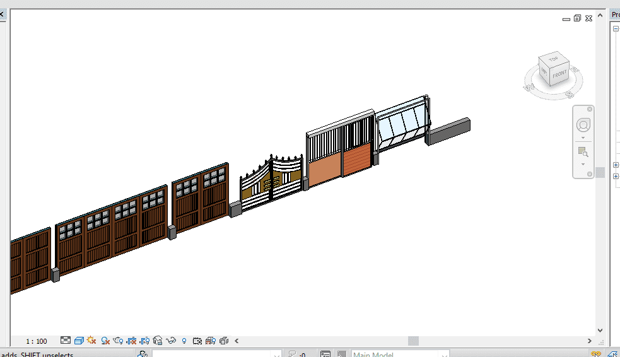Open the Visual Style cube icon
This screenshot has height=357, width=620.
[79, 341]
